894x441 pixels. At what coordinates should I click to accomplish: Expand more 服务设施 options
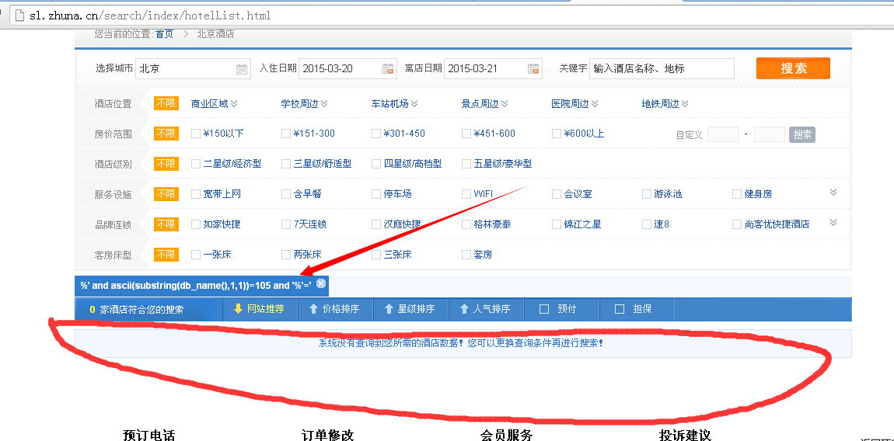point(833,192)
